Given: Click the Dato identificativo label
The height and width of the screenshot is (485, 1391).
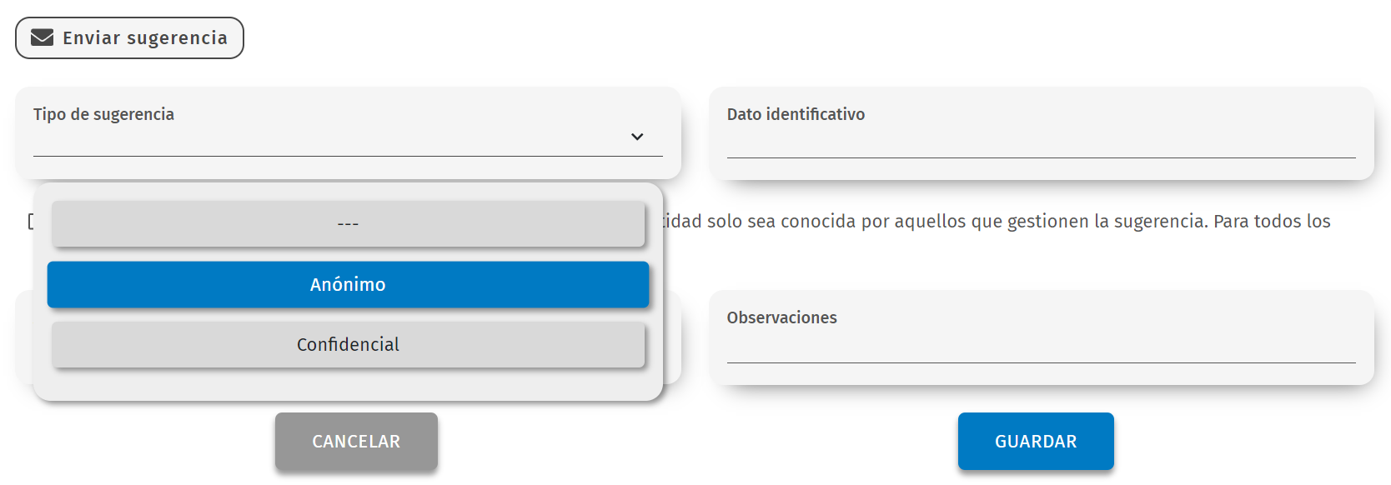Looking at the screenshot, I should [x=796, y=114].
